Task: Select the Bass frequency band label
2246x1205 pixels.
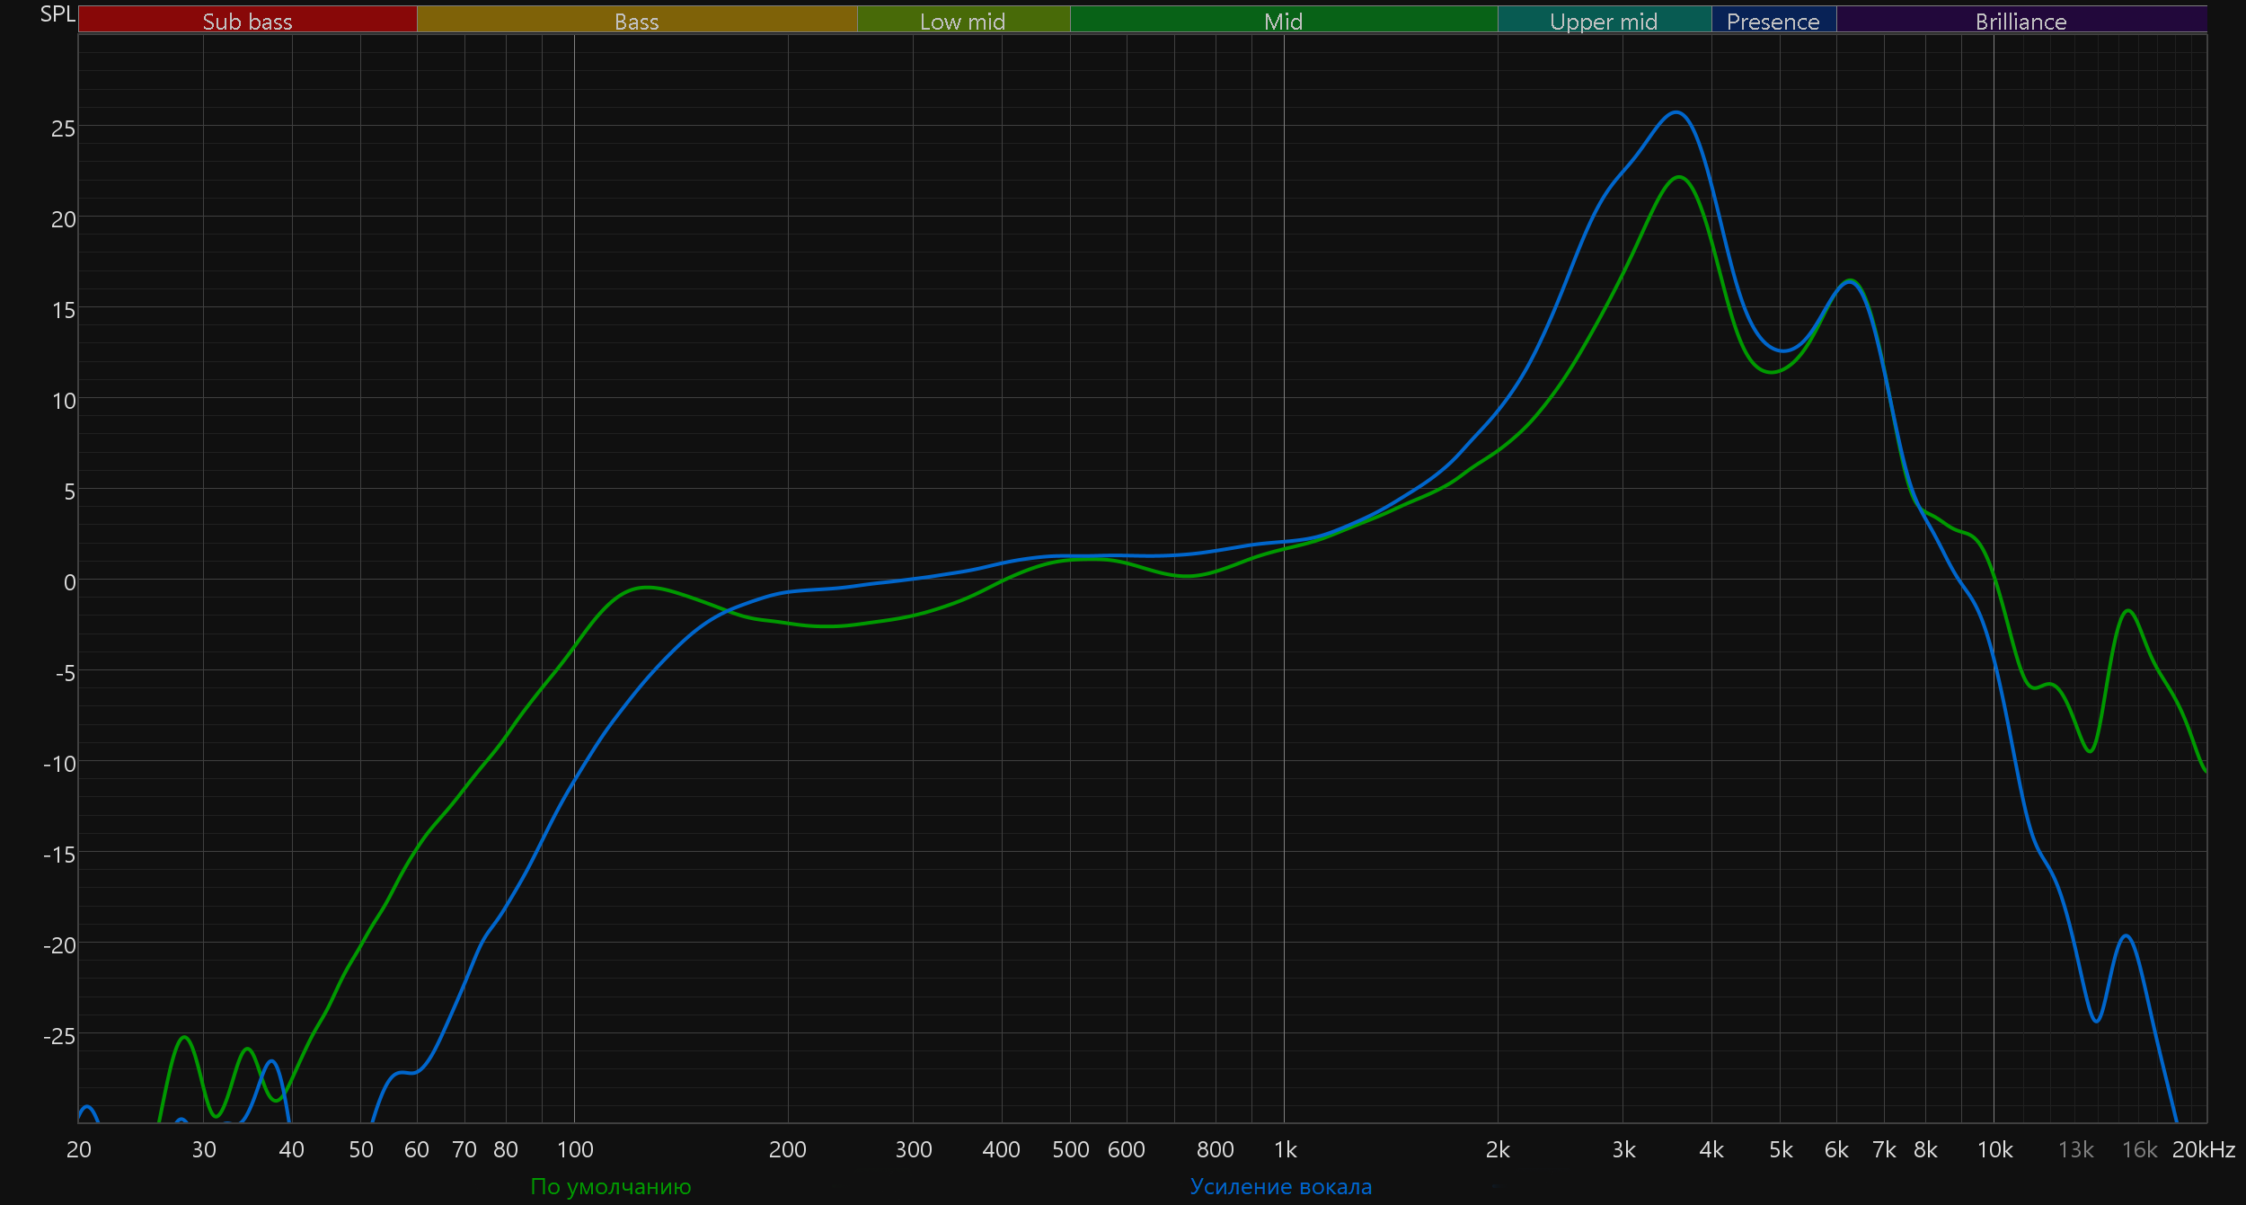Action: point(636,21)
